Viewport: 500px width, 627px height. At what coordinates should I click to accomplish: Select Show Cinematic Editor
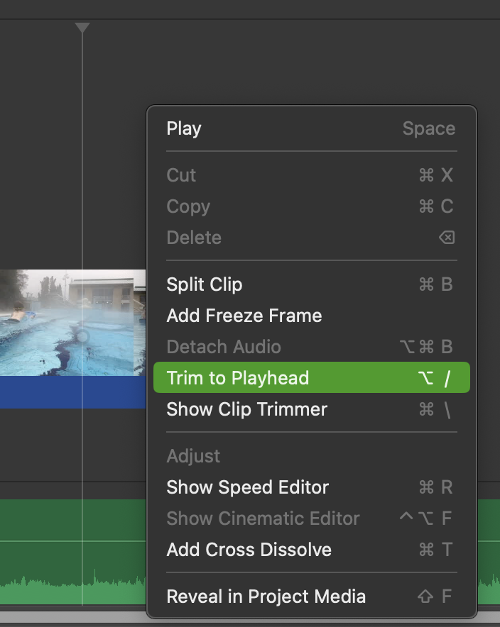(x=312, y=518)
